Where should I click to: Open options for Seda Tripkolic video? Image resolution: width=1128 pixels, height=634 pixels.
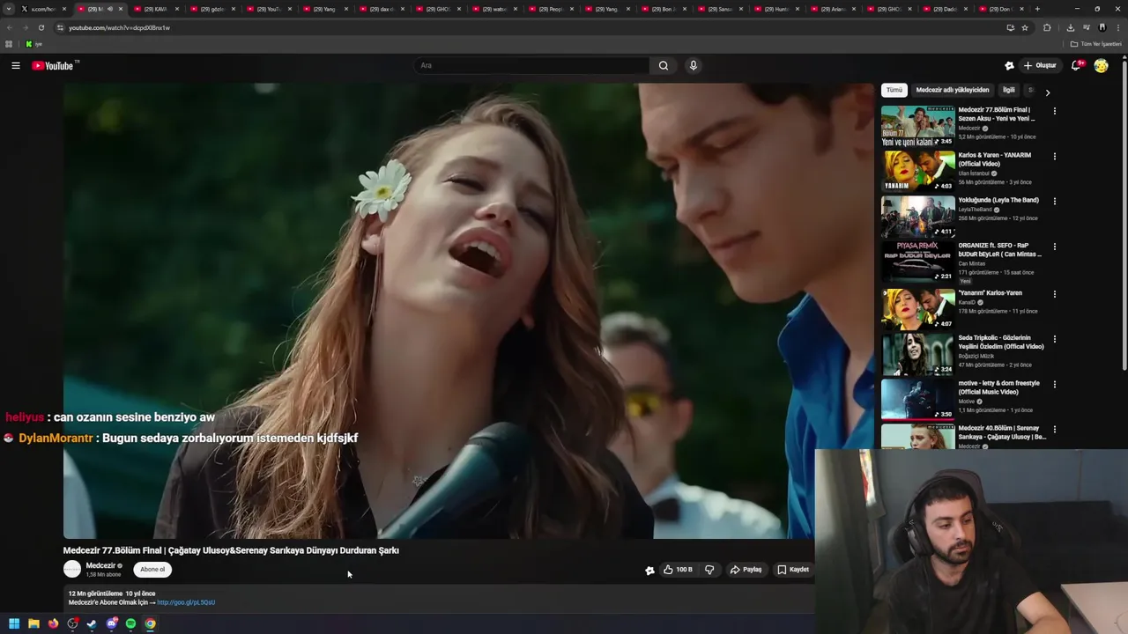(1054, 340)
